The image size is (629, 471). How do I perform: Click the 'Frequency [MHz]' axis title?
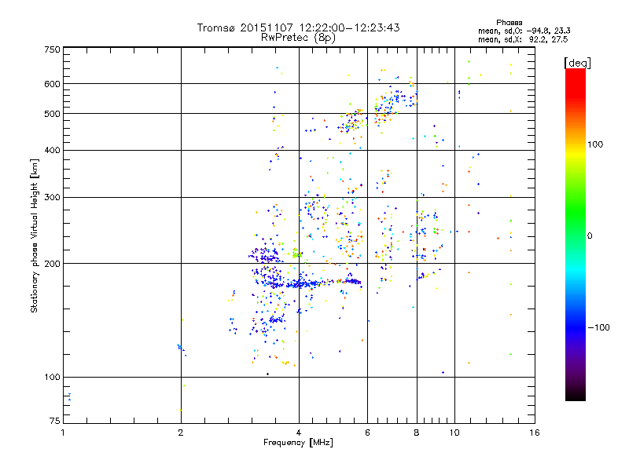point(298,443)
